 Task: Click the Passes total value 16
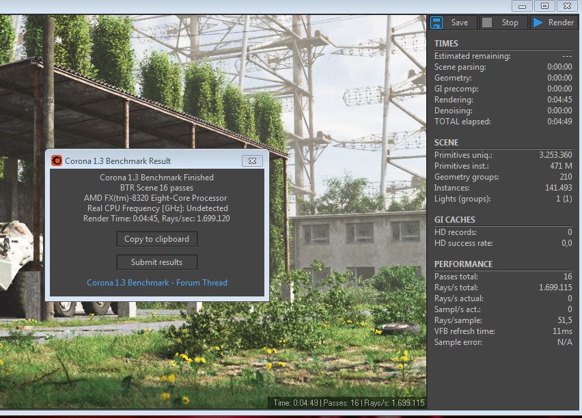[568, 277]
